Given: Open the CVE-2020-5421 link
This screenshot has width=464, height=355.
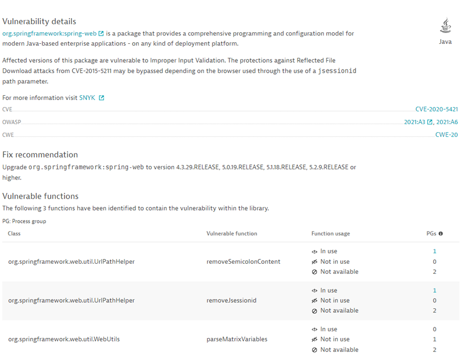Looking at the screenshot, I should (x=436, y=109).
